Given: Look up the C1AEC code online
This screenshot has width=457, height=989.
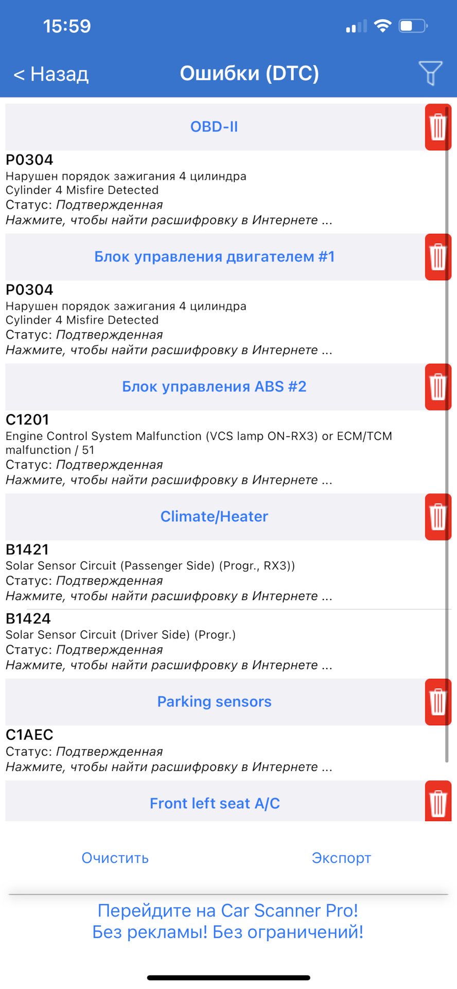Looking at the screenshot, I should point(170,767).
